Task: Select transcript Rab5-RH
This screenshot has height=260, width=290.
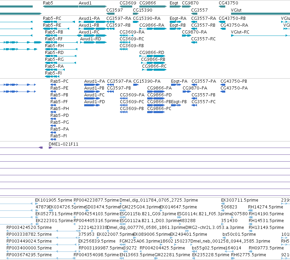Action: [54, 46]
